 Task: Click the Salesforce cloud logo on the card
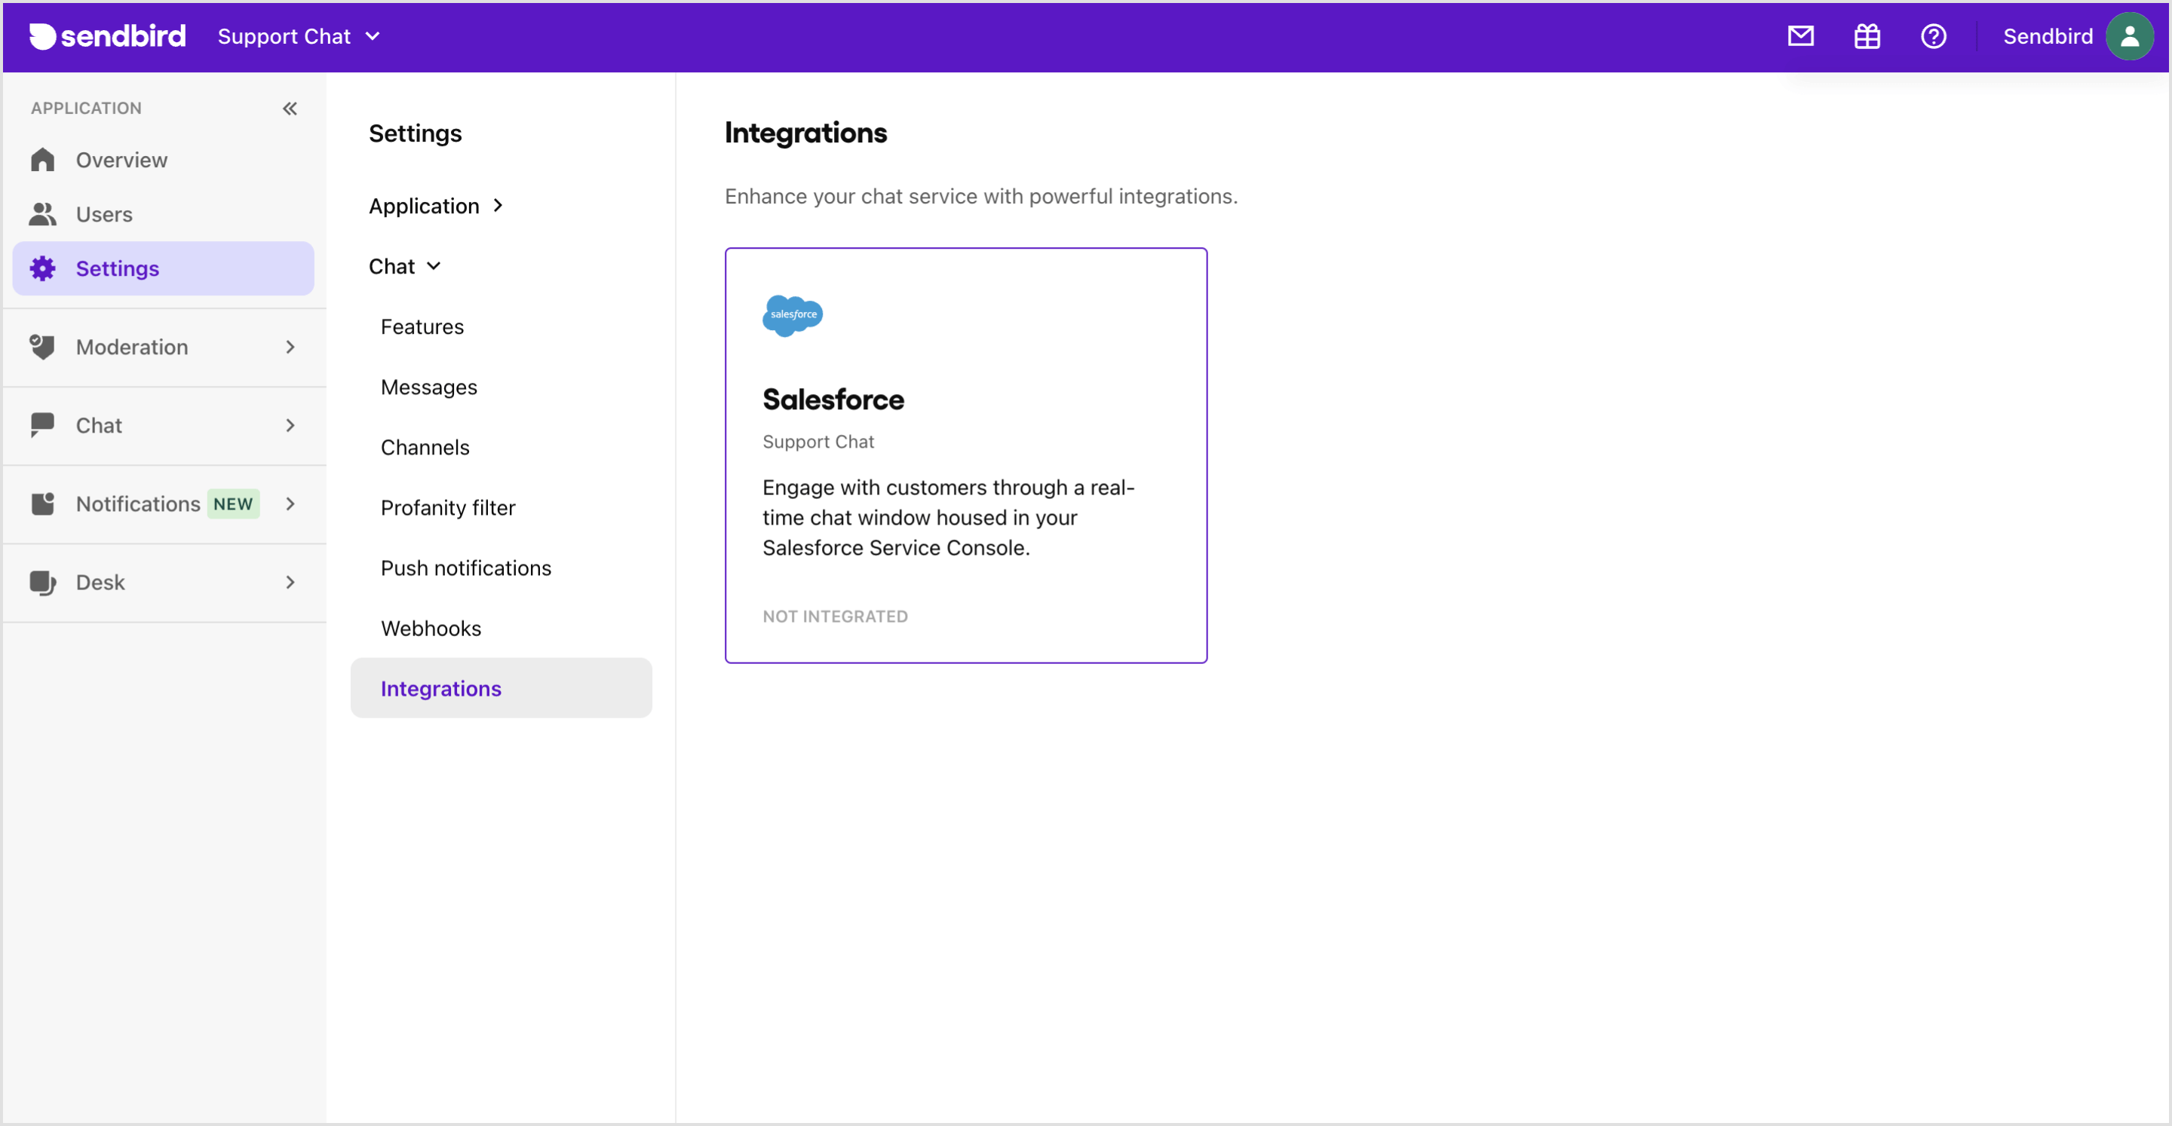pos(792,315)
